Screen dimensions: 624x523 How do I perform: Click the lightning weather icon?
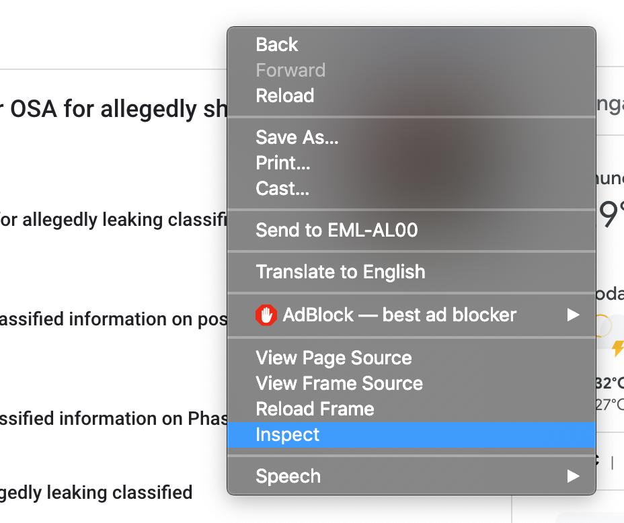click(x=617, y=348)
